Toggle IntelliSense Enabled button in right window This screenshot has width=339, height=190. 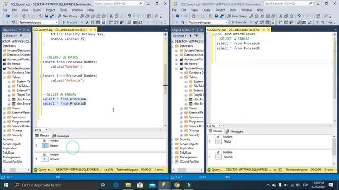(x=273, y=22)
